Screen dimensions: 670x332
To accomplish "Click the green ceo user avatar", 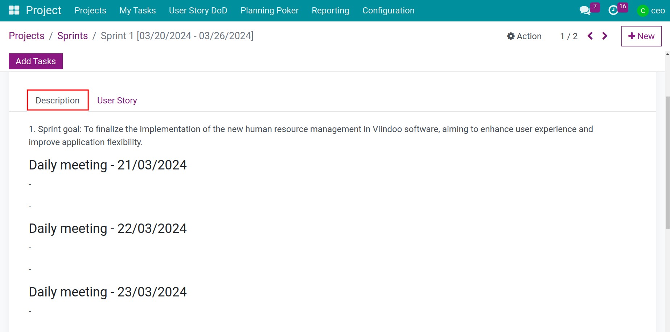I will (643, 11).
